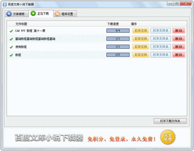Open file for CAD PPT 教程 第十一课
Image resolution: width=194 pixels, height=151 pixels.
(141, 30)
